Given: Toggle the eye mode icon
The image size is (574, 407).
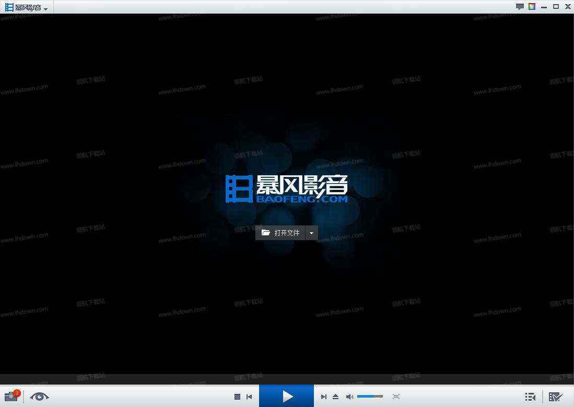Looking at the screenshot, I should tap(39, 397).
